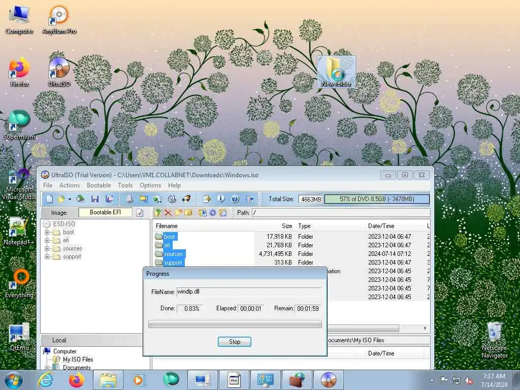This screenshot has width=520, height=390.
Task: Click the Open file folder toolbar icon
Action: tap(61, 199)
